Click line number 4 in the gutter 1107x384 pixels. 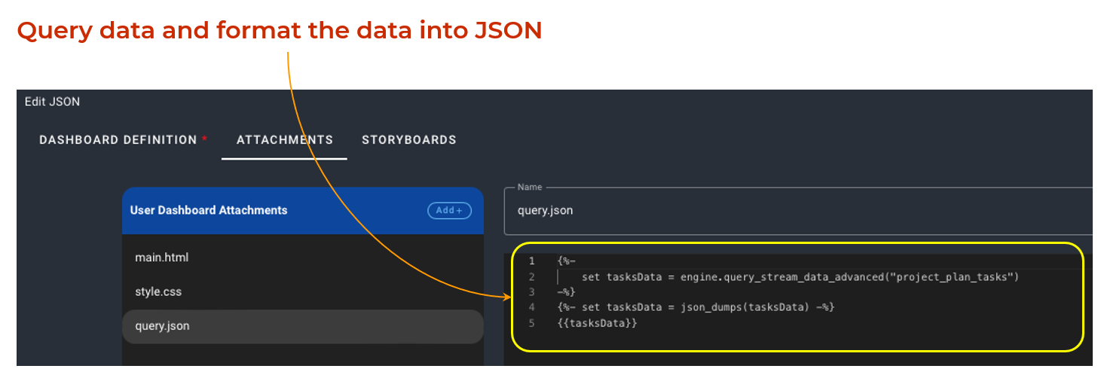pyautogui.click(x=531, y=308)
